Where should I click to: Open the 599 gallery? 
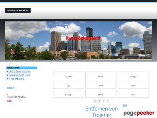[x=69, y=85]
